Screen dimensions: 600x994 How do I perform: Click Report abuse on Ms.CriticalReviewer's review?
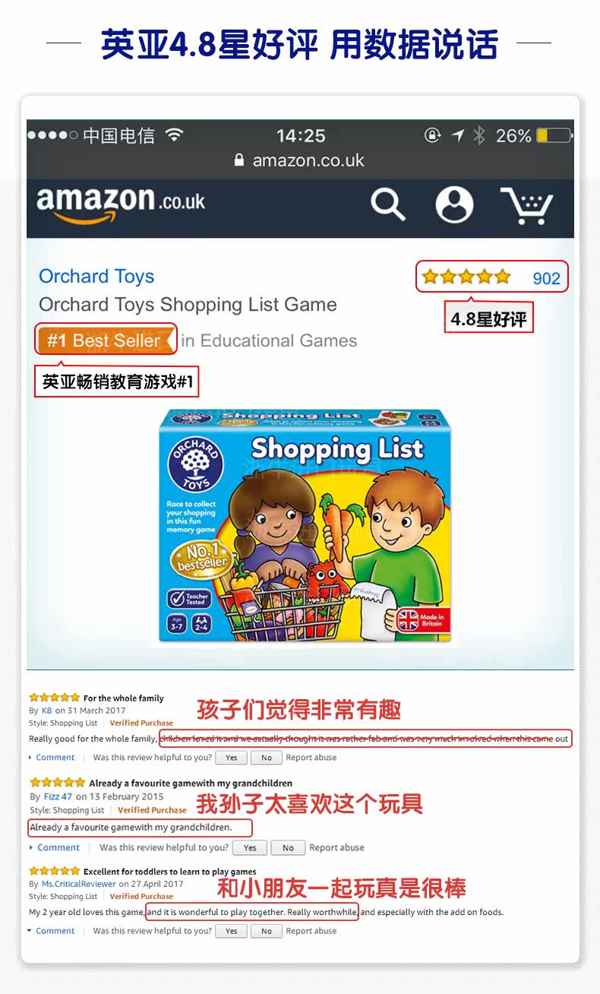click(311, 931)
